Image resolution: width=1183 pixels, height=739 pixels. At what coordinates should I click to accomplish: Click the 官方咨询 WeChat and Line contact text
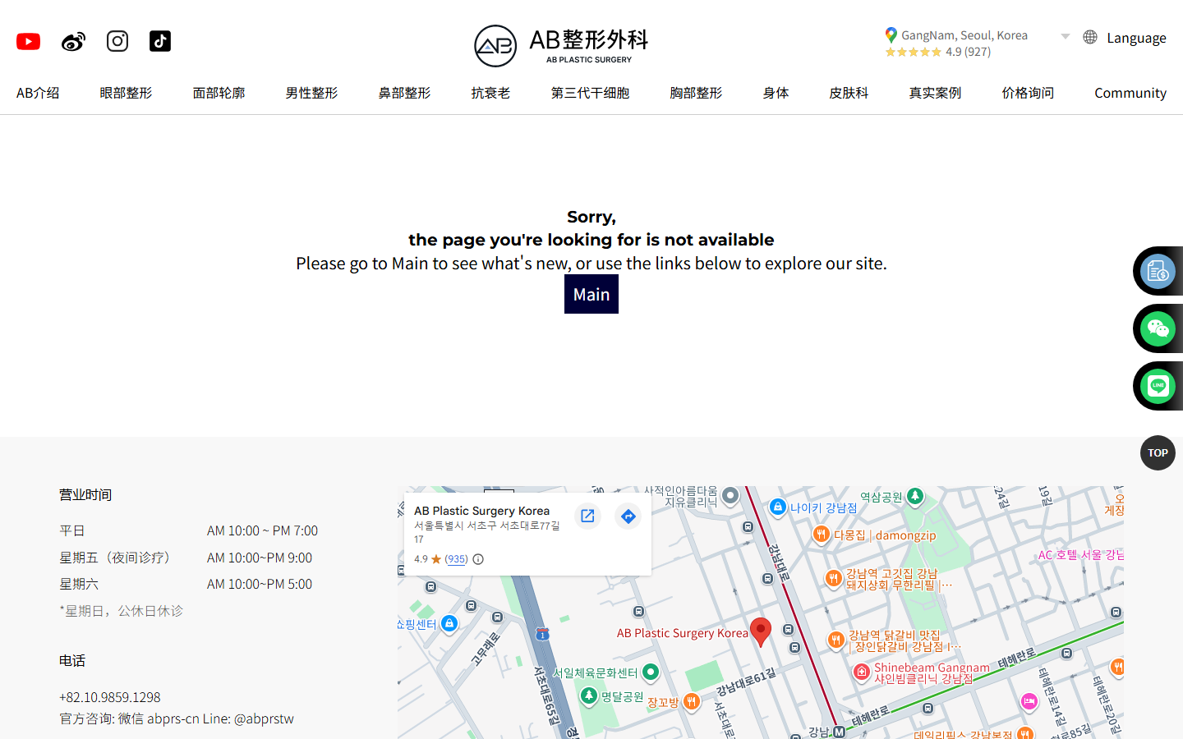pos(177,718)
